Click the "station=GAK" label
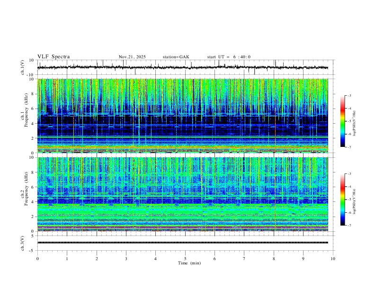 click(x=176, y=57)
